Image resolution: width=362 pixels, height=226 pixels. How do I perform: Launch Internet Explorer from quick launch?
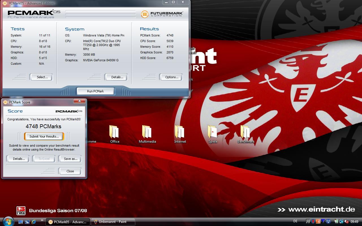34,222
